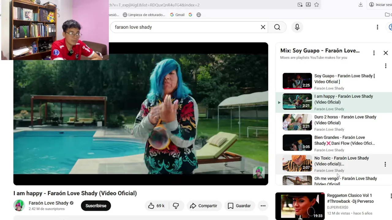
Task: Open more actions ellipsis under video
Action: [263, 206]
